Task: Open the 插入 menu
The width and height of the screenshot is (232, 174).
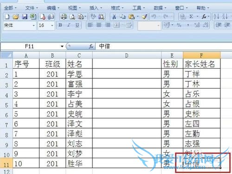Action: click(x=96, y=8)
